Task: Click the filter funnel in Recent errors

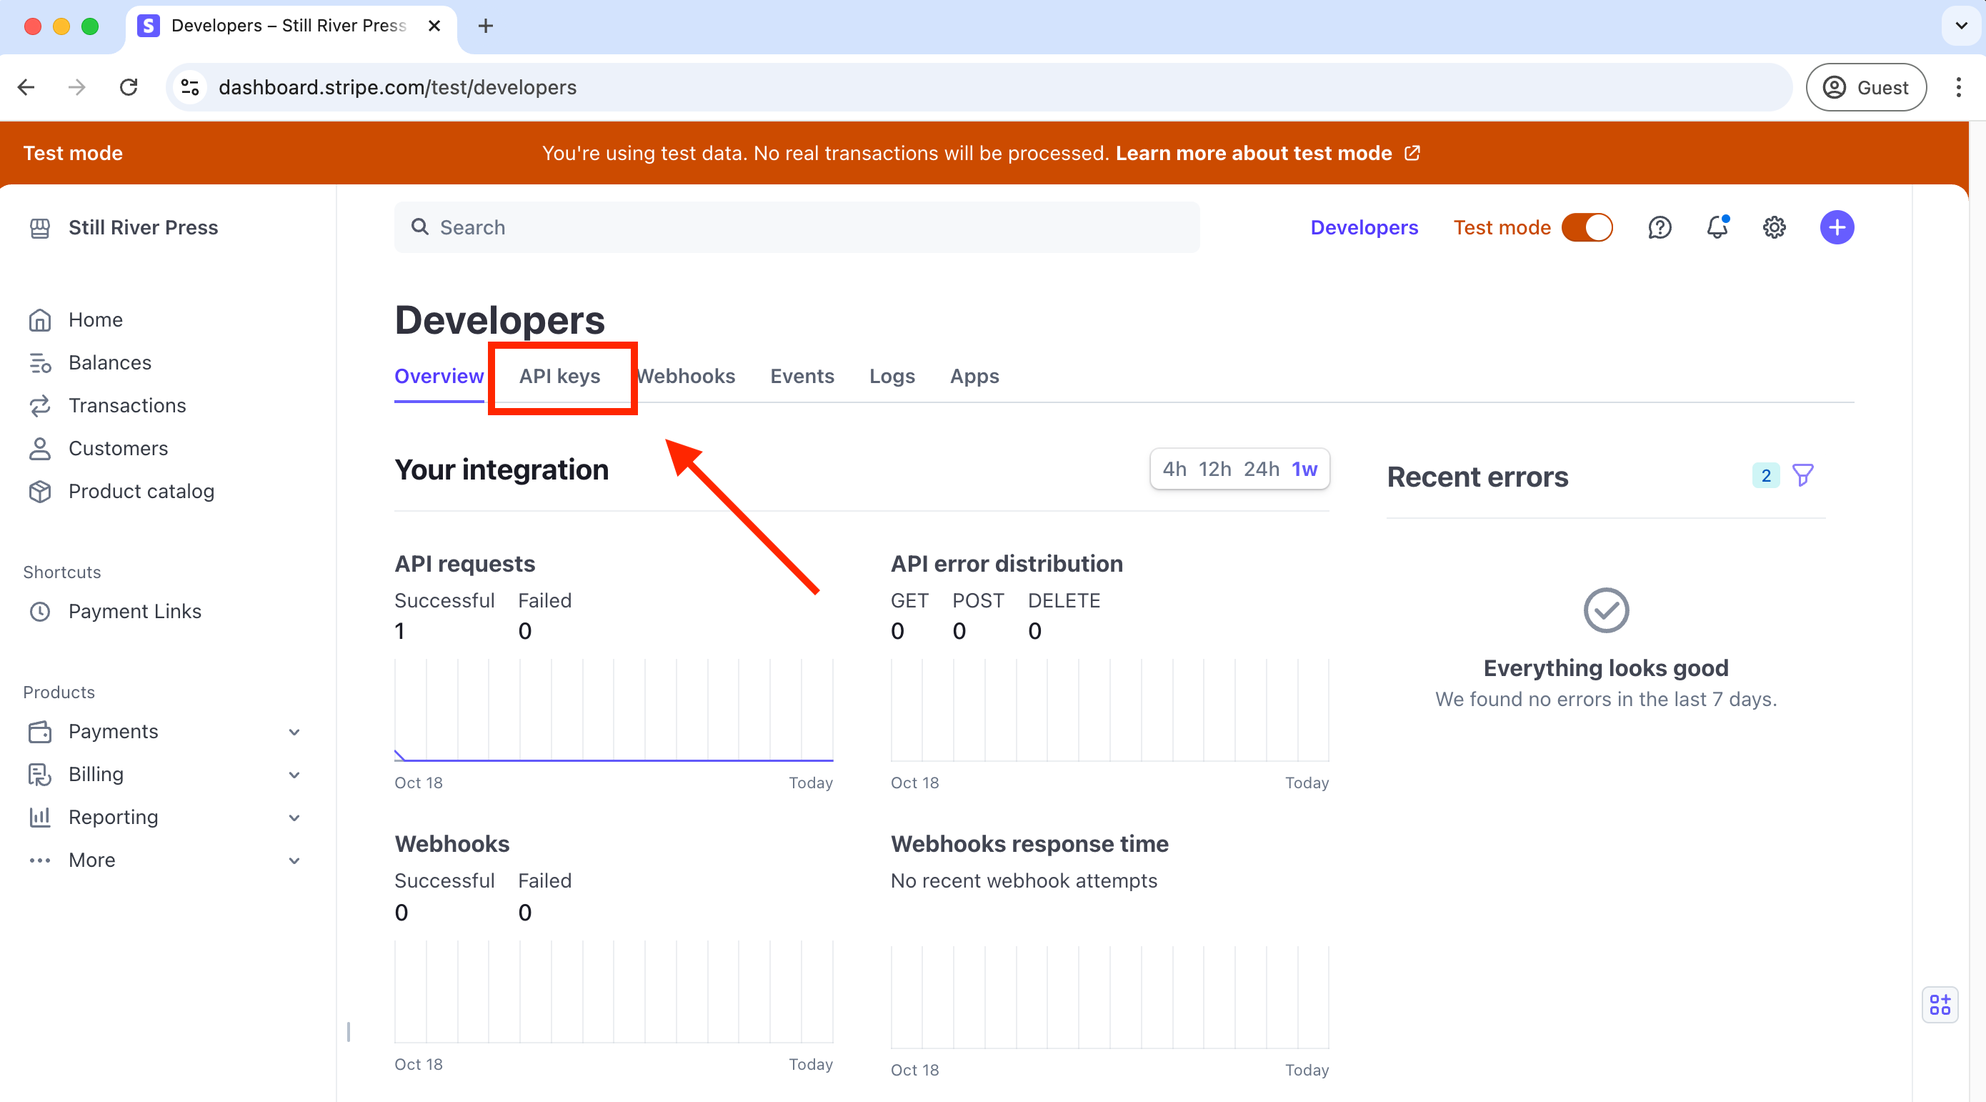Action: click(x=1802, y=475)
